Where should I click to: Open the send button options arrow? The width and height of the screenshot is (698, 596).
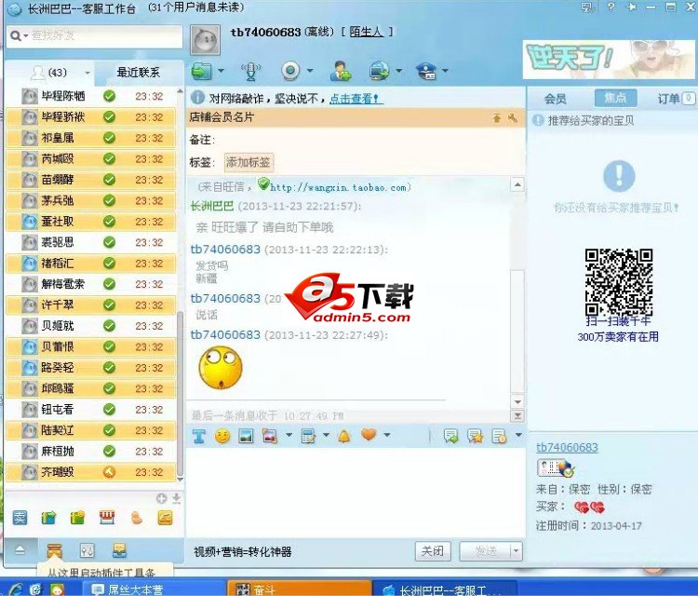516,551
